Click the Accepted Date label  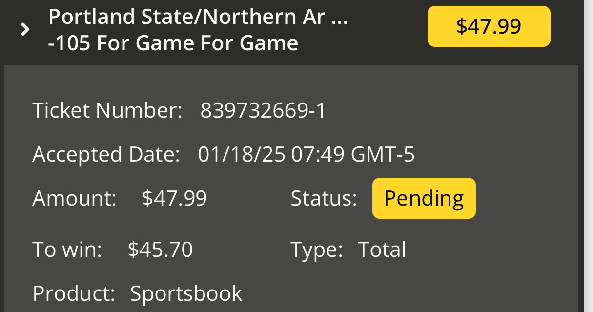[106, 155]
